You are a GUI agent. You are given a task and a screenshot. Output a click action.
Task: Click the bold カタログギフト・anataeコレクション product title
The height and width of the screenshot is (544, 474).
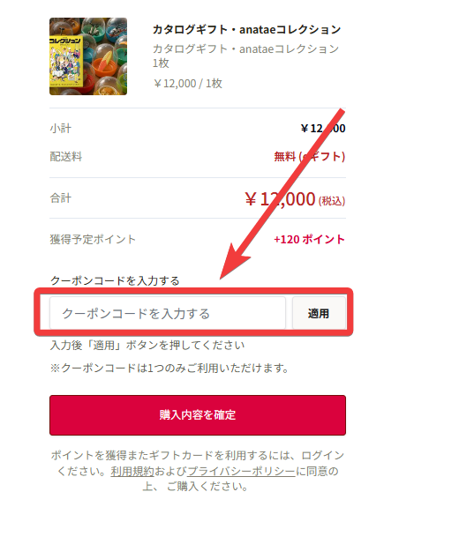click(x=246, y=29)
